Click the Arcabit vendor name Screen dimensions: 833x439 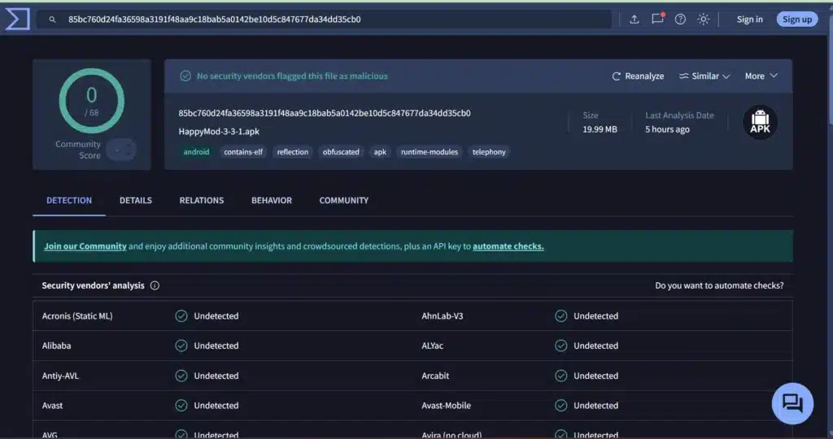click(x=435, y=376)
